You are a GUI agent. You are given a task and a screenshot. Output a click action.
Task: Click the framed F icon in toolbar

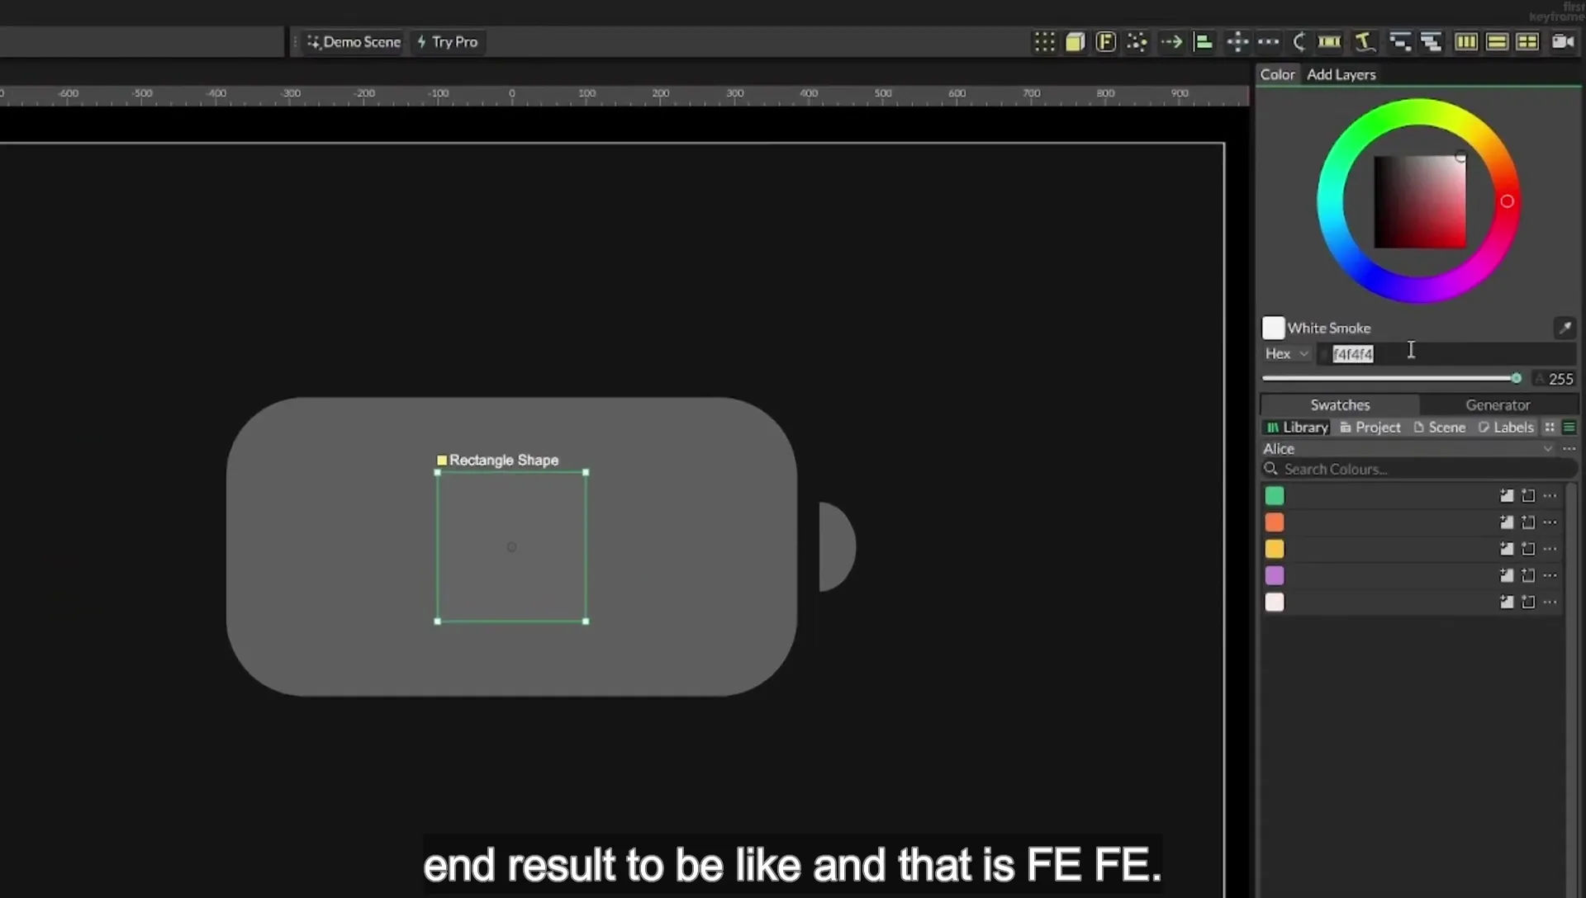pyautogui.click(x=1105, y=41)
